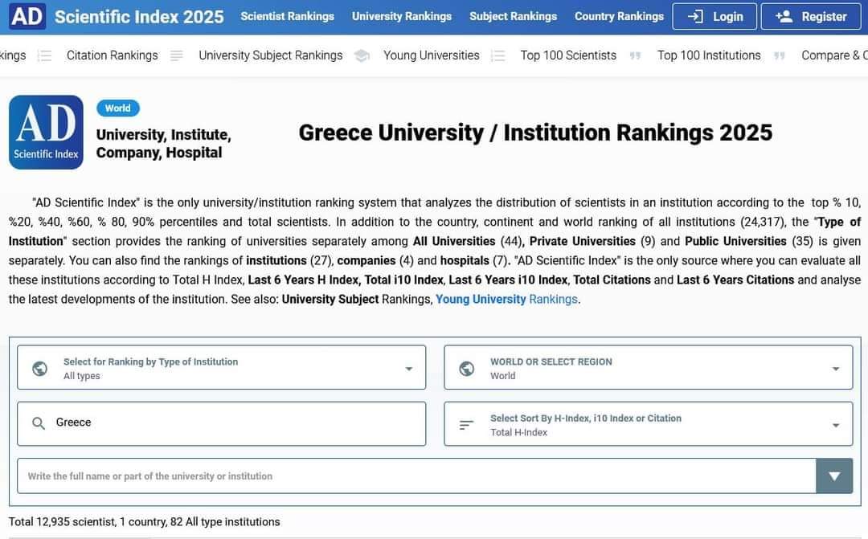Open Compare link in secondary nav
868x539 pixels.
pyautogui.click(x=834, y=55)
